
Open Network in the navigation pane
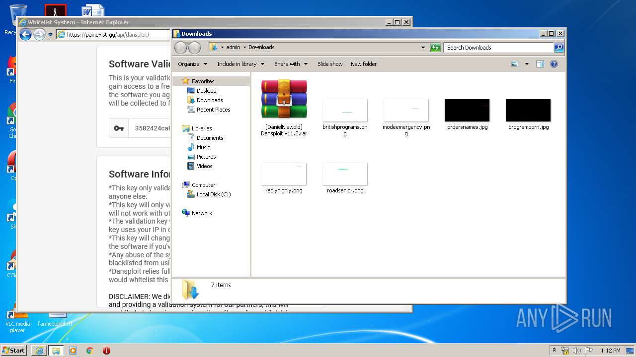point(202,213)
